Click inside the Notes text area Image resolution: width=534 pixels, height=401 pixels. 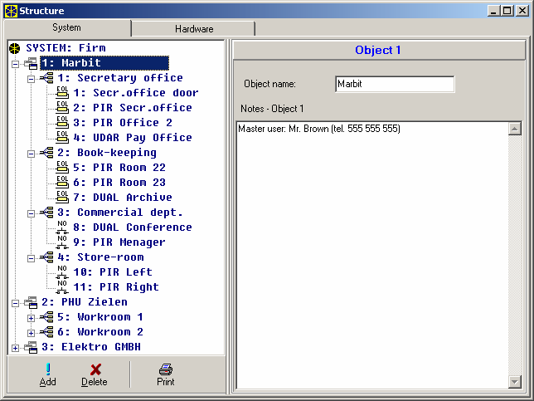click(x=372, y=255)
